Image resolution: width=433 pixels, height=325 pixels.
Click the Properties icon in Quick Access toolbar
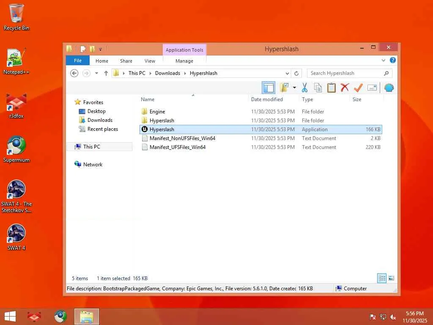point(83,49)
